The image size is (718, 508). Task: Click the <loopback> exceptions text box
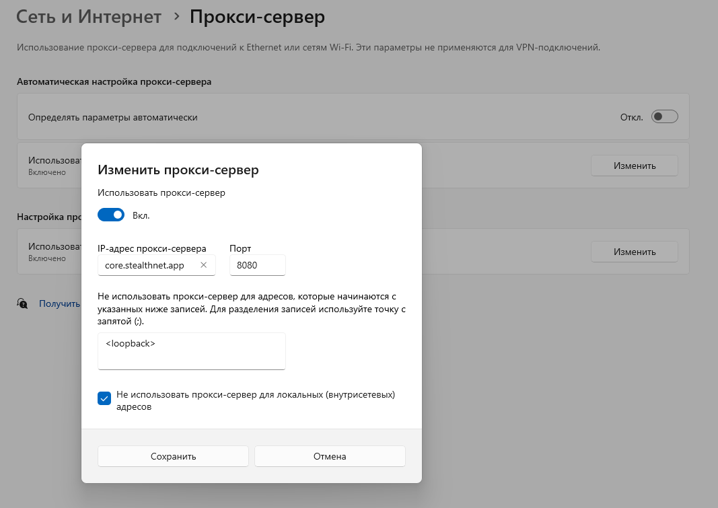tap(191, 351)
